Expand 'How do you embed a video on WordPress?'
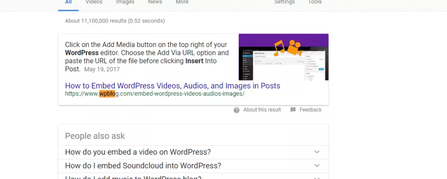The height and width of the screenshot is (179, 447). pyautogui.click(x=193, y=152)
